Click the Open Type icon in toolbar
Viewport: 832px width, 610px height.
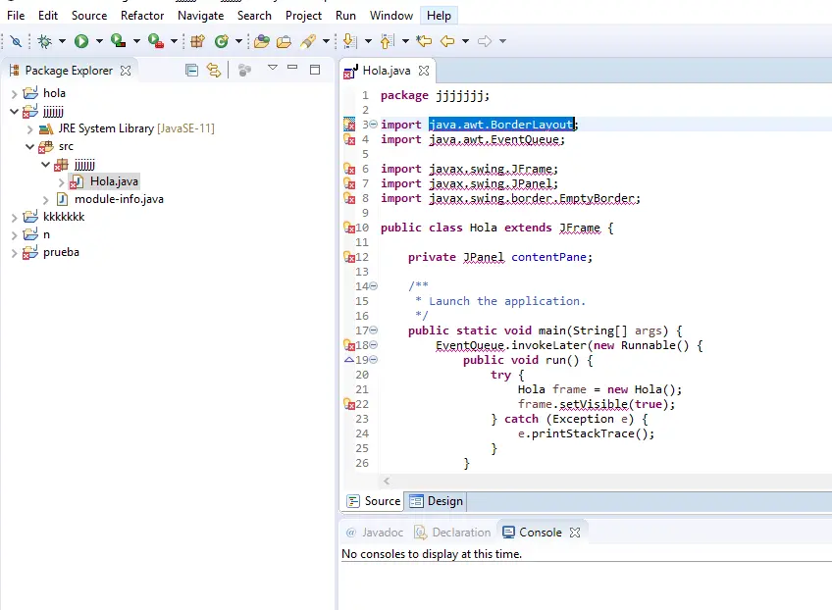tap(261, 41)
